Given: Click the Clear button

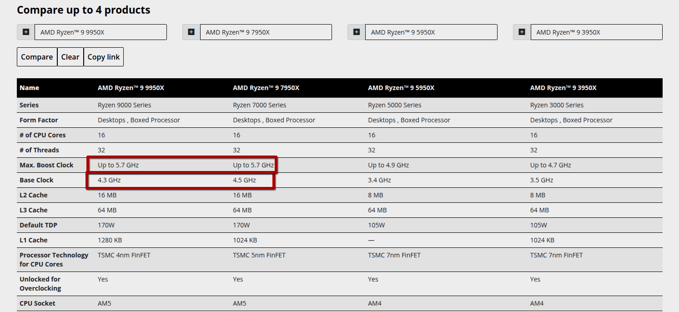Looking at the screenshot, I should point(70,57).
